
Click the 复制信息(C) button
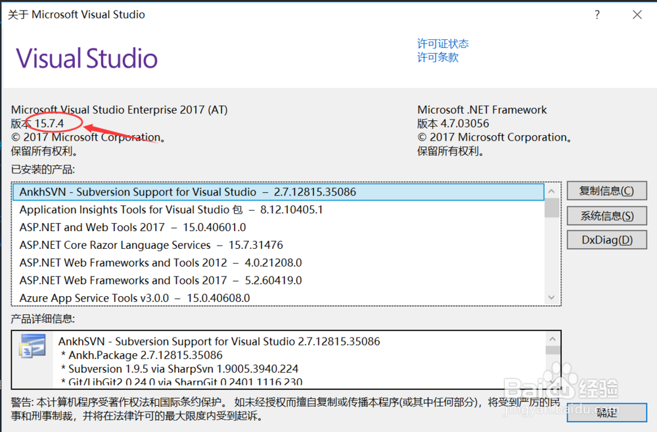[606, 191]
